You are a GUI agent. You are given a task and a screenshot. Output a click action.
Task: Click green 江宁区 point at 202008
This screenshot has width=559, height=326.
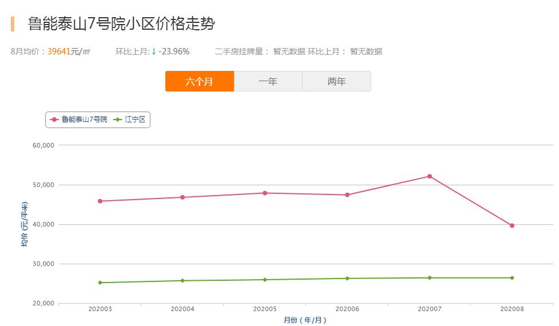click(x=512, y=278)
